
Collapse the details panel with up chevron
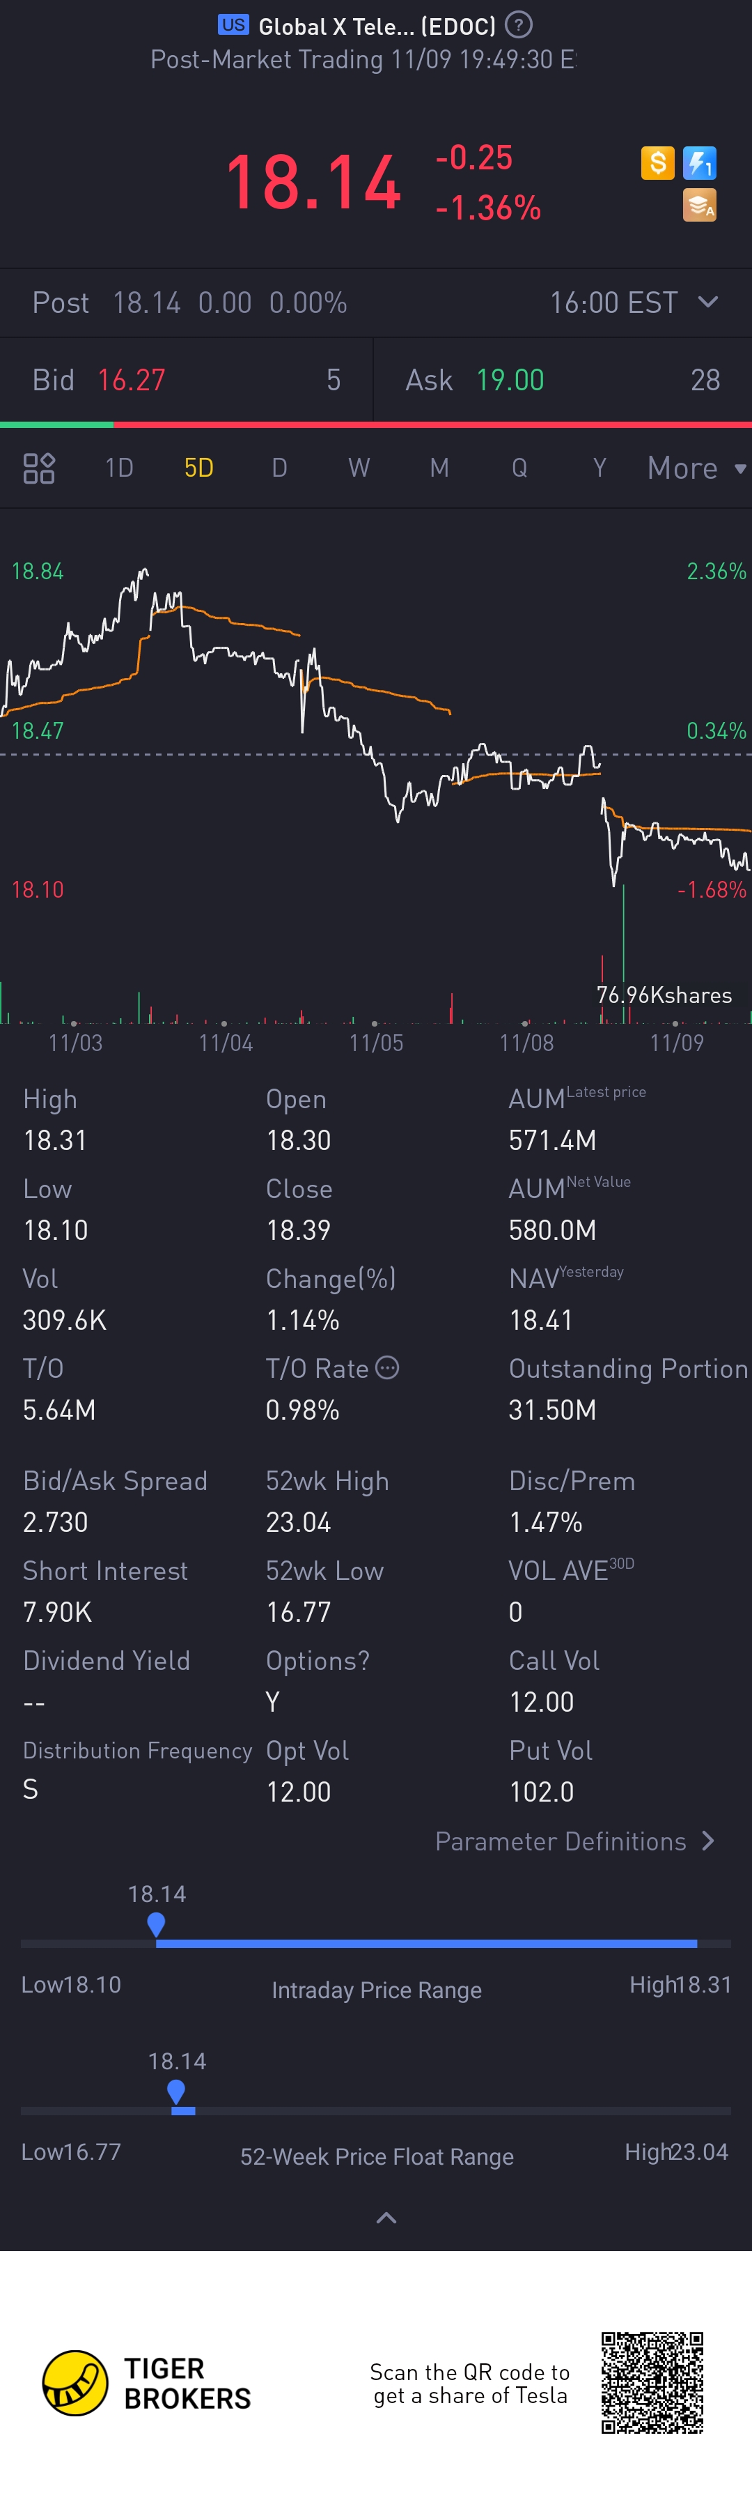click(386, 2217)
